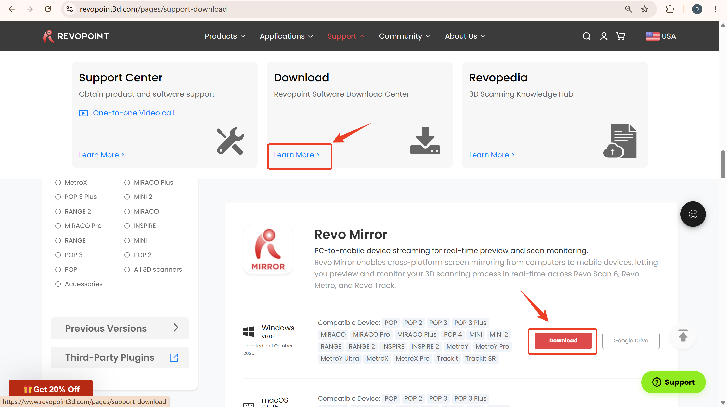727x407 pixels.
Task: Click the wrench tools icon in Support Center
Action: 230,141
